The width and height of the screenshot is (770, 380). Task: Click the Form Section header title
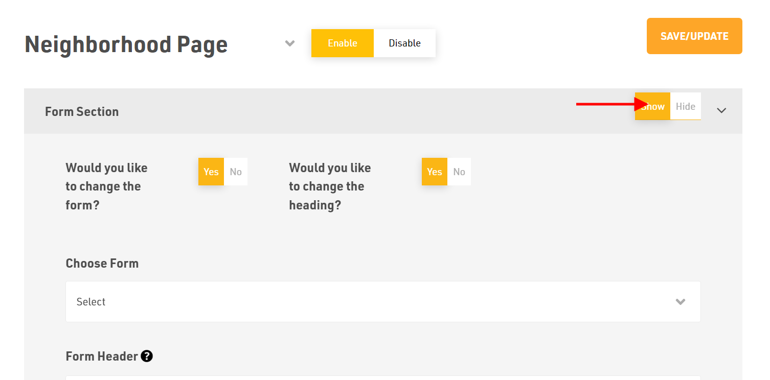point(82,111)
